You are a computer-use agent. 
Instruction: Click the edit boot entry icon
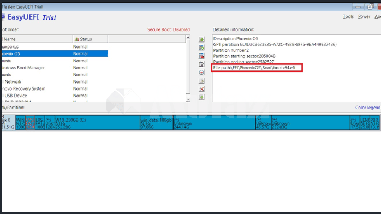tap(201, 64)
